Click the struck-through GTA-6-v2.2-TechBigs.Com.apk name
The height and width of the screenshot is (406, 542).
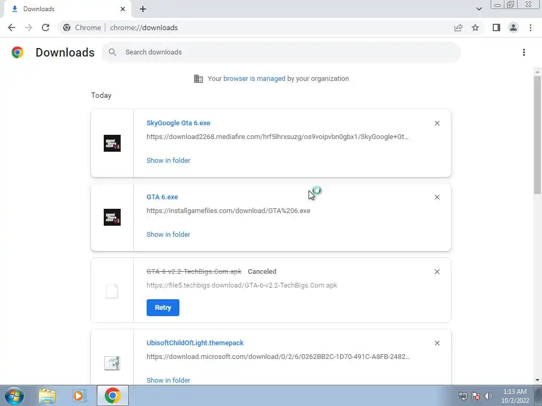point(194,271)
